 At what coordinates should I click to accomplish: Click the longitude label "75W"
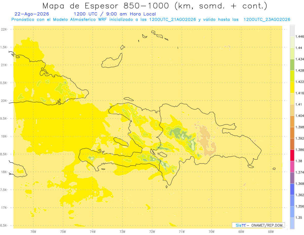pyautogui.click(x=63, y=232)
